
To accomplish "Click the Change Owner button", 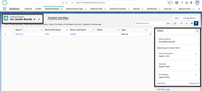I will click(190, 18).
